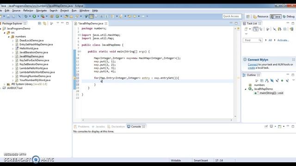Click Synchronize Changed icon in Task List
This screenshot has height=166, width=296.
point(279,29)
